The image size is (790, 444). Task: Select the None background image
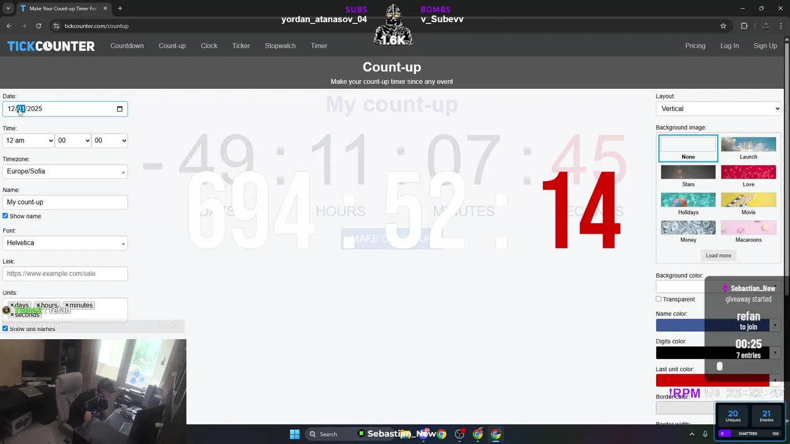click(688, 148)
